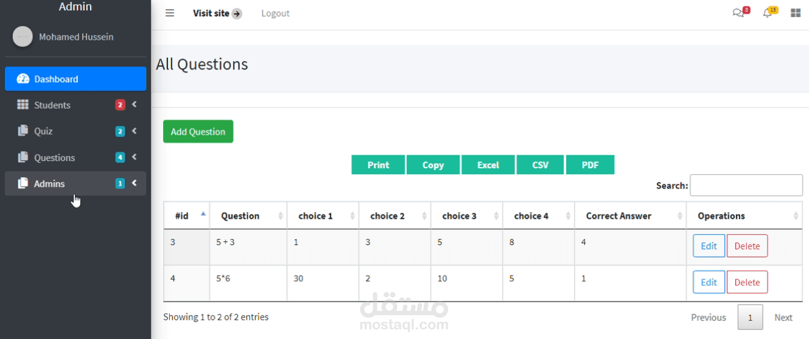Click the Logout link
The width and height of the screenshot is (809, 339).
click(x=275, y=13)
